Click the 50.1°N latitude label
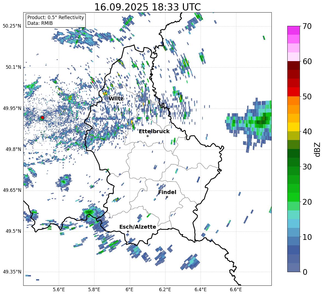This screenshot has height=295, width=324. click(x=14, y=67)
